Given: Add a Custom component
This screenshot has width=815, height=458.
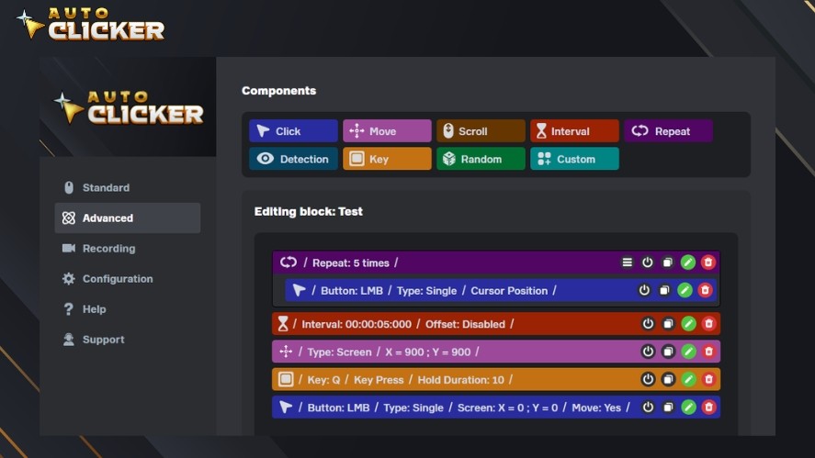Looking at the screenshot, I should click(574, 159).
